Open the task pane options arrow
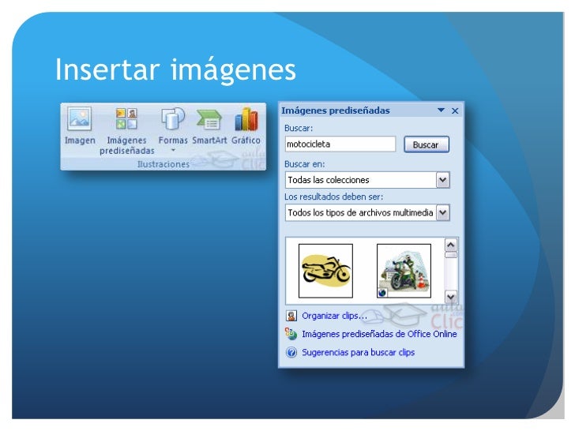 click(442, 111)
